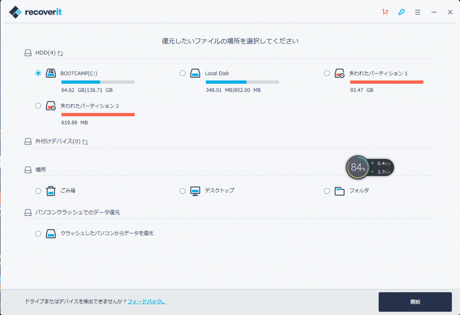
Task: Click the Local Disk usage bar
Action: [242, 82]
